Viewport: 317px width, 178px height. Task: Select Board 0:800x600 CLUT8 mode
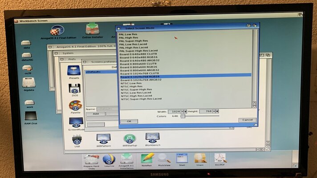(x=138, y=64)
